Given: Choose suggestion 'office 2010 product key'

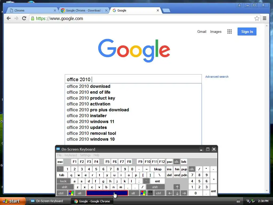Looking at the screenshot, I should click(x=133, y=98).
